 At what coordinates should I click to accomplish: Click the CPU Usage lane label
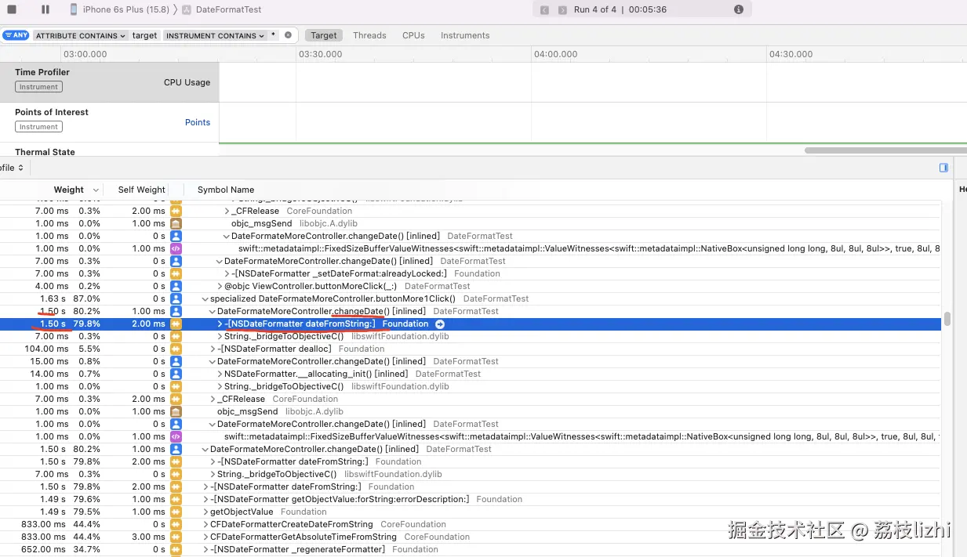187,82
